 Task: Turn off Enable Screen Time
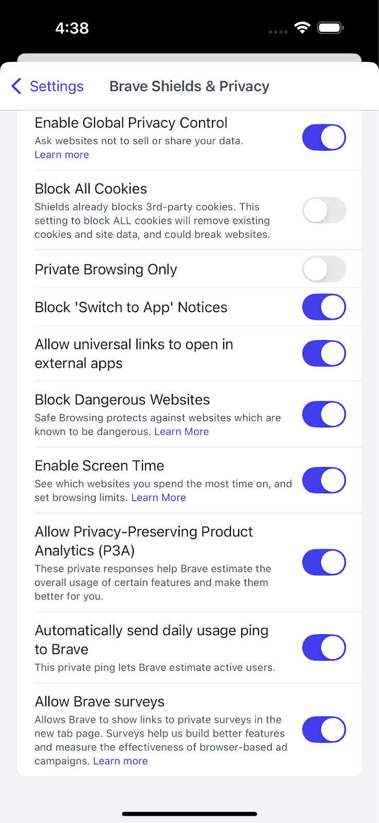(x=324, y=480)
